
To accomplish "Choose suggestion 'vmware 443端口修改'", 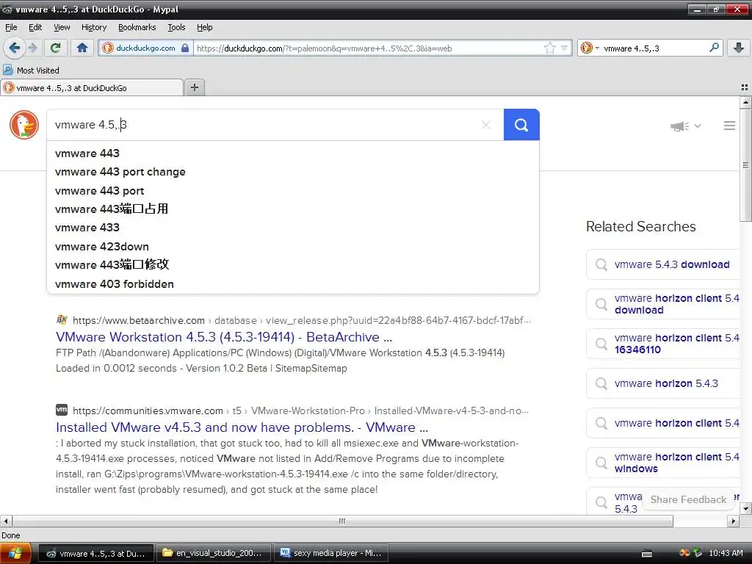I will (x=112, y=264).
